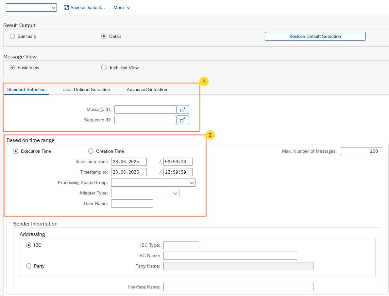Select Creation Time for time range
Viewport: 389px width, 296px height.
pyautogui.click(x=91, y=151)
